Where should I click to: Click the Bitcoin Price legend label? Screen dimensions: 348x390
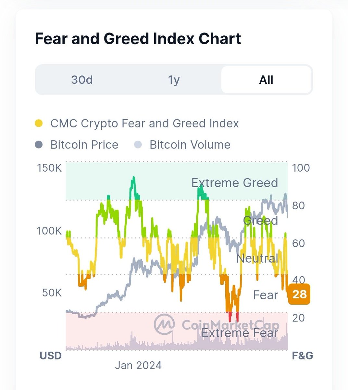click(84, 145)
